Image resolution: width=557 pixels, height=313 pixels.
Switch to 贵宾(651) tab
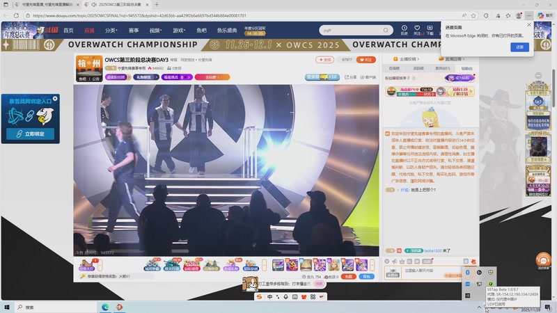(x=443, y=68)
